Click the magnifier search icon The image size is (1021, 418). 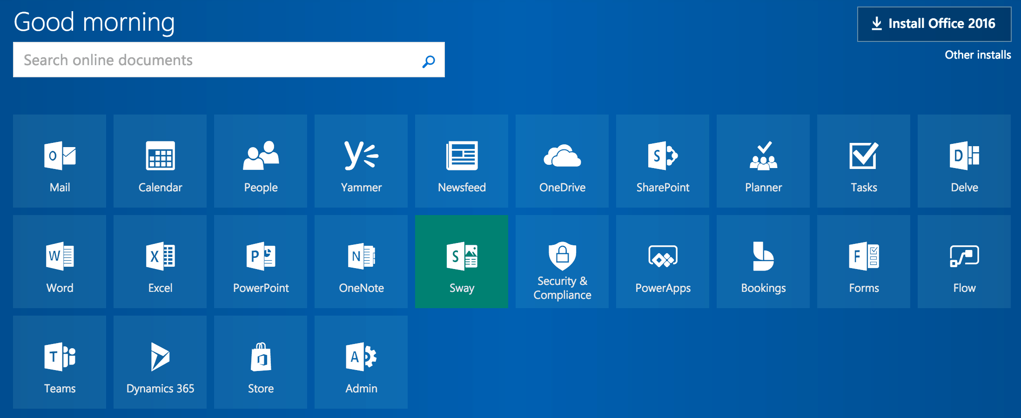pos(429,61)
